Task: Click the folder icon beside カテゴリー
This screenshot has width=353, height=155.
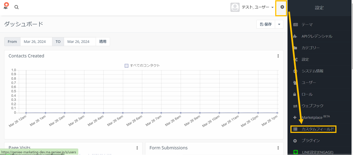Action: tap(295, 48)
